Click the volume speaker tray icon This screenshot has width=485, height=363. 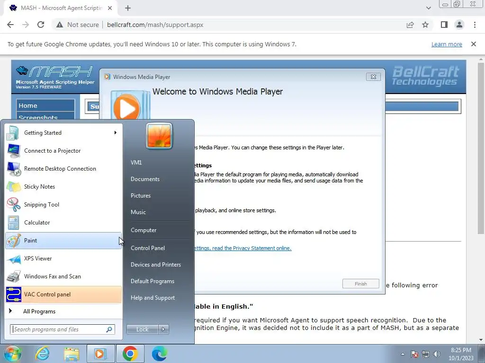(437, 354)
